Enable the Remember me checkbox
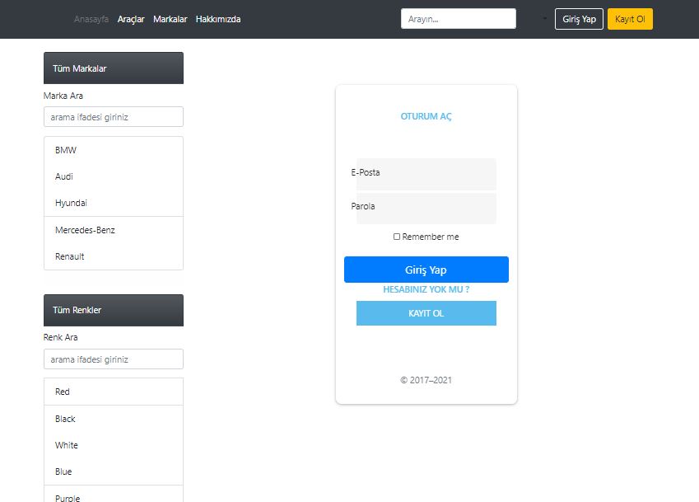 397,237
